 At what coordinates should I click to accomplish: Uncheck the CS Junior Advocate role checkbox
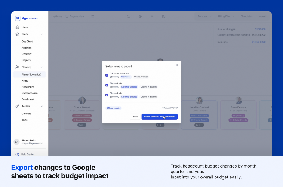pos(107,75)
